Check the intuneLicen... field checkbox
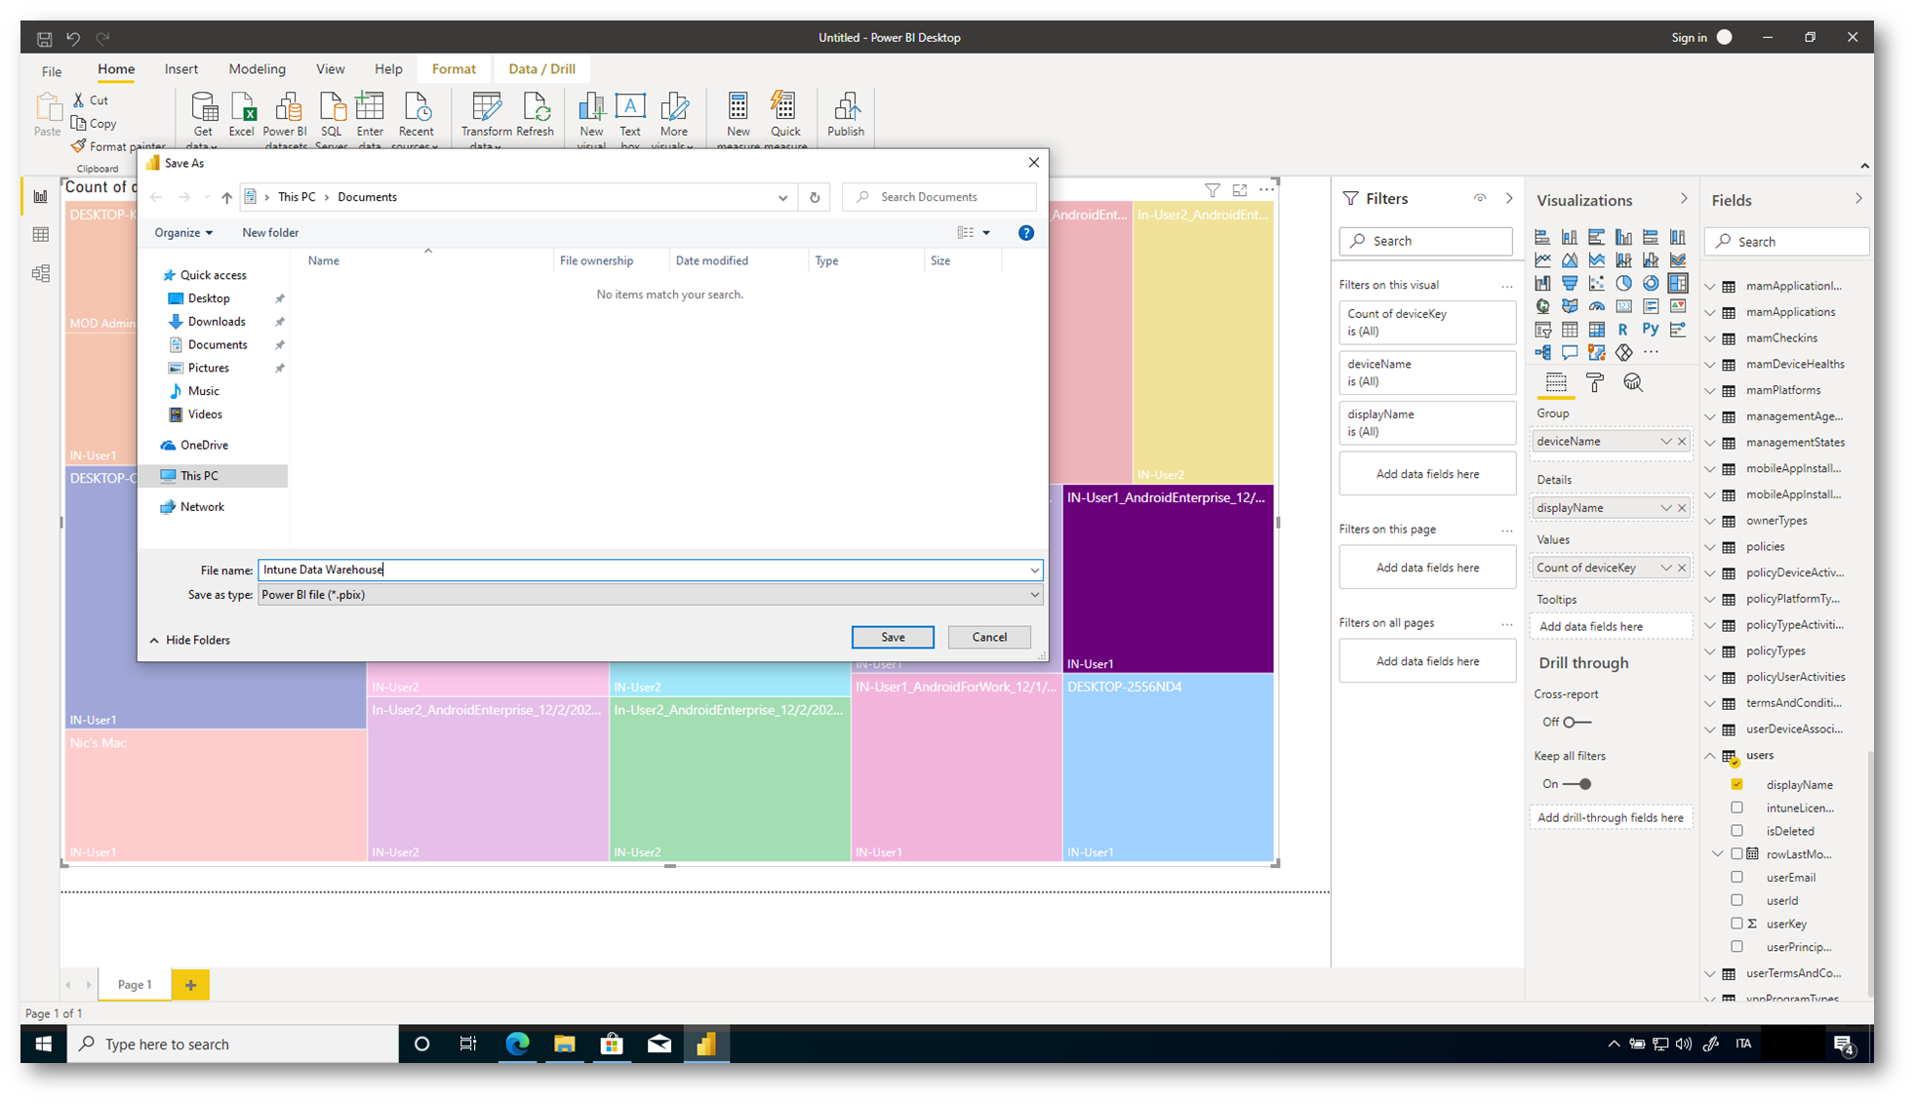The width and height of the screenshot is (1915, 1104). point(1736,808)
